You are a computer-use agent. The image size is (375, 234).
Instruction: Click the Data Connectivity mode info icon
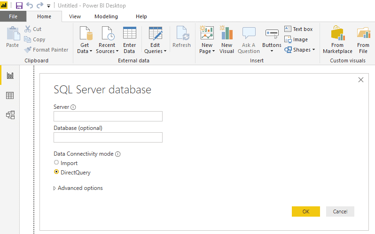coord(117,154)
